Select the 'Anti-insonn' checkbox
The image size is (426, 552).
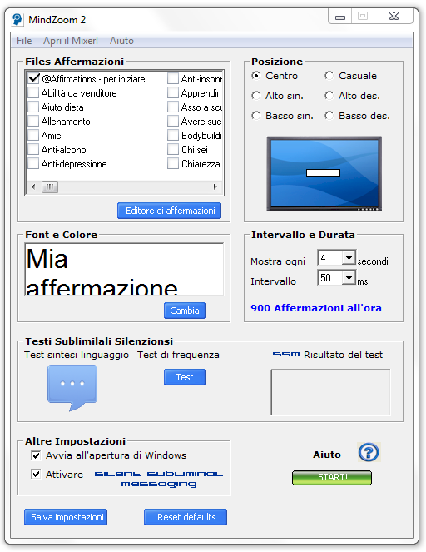click(x=173, y=78)
